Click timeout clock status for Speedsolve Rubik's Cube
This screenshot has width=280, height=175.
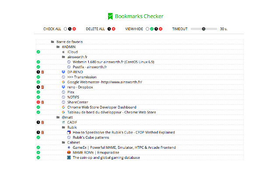pos(38,133)
